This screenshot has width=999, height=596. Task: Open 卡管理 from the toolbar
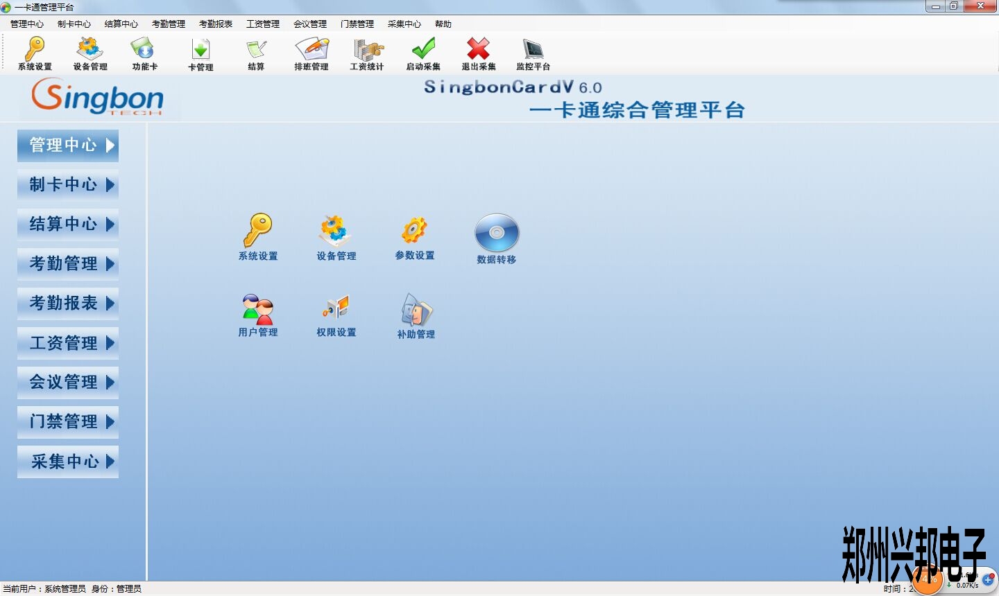coord(200,53)
